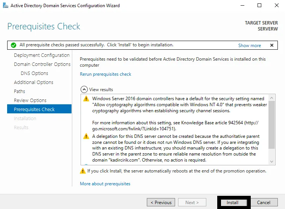Click the disabled Next button
285x209 pixels.
pyautogui.click(x=192, y=203)
